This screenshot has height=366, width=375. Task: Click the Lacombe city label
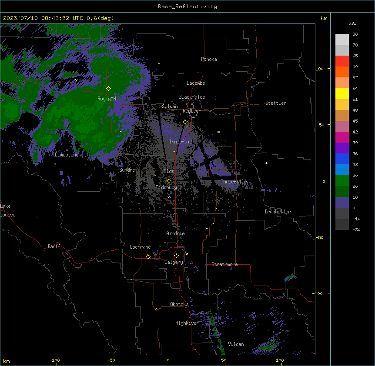pos(196,83)
